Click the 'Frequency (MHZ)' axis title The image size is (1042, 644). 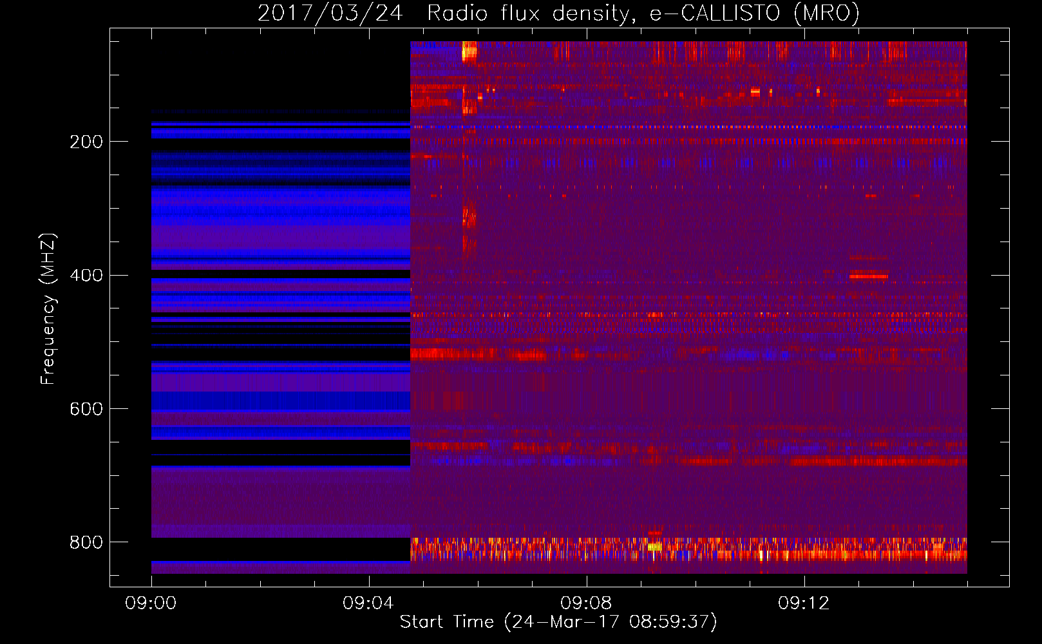pos(48,308)
